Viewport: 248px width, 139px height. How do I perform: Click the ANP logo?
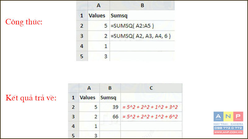[x=228, y=116]
